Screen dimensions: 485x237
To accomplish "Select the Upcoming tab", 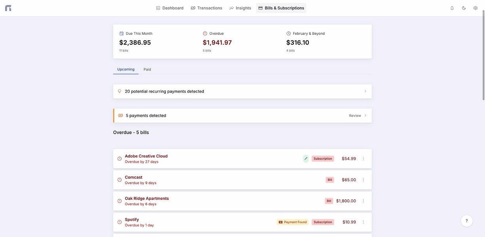I will pyautogui.click(x=126, y=70).
